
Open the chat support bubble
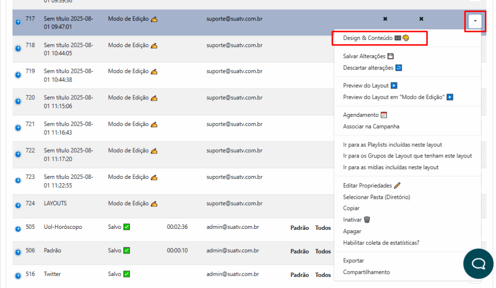pyautogui.click(x=479, y=263)
